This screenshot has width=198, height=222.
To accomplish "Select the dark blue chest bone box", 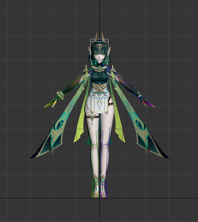I will tap(99, 77).
